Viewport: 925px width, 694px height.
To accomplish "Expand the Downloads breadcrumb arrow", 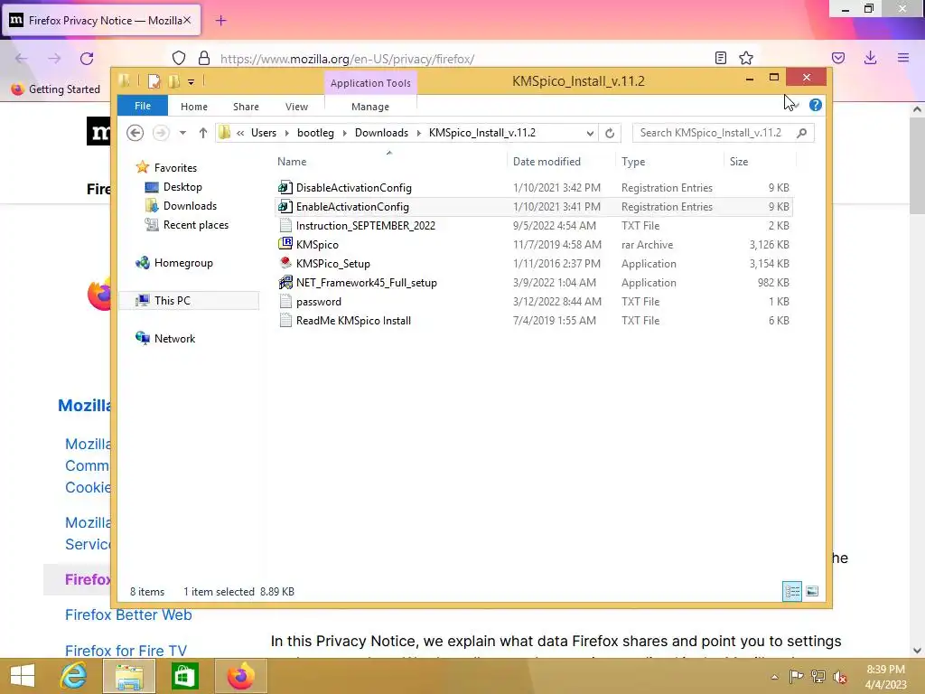I will tap(418, 134).
